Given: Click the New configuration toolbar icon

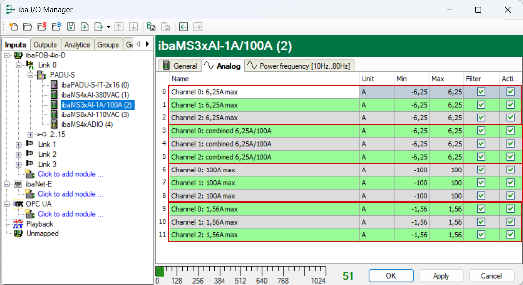Looking at the screenshot, I should (x=13, y=27).
